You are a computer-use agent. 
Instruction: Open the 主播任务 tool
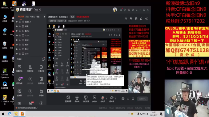click(x=41, y=68)
